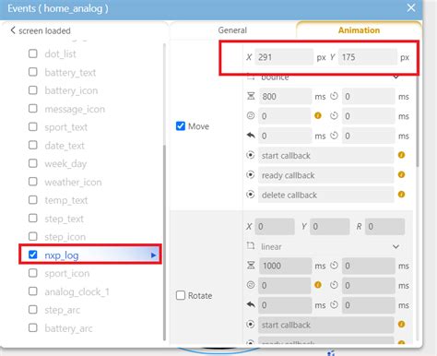Click clock icon beside Rotate duration delay

[x=334, y=266]
